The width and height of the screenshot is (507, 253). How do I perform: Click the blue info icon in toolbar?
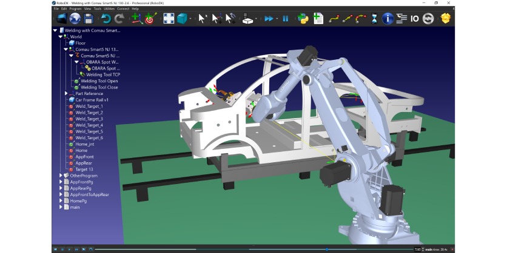coord(388,19)
